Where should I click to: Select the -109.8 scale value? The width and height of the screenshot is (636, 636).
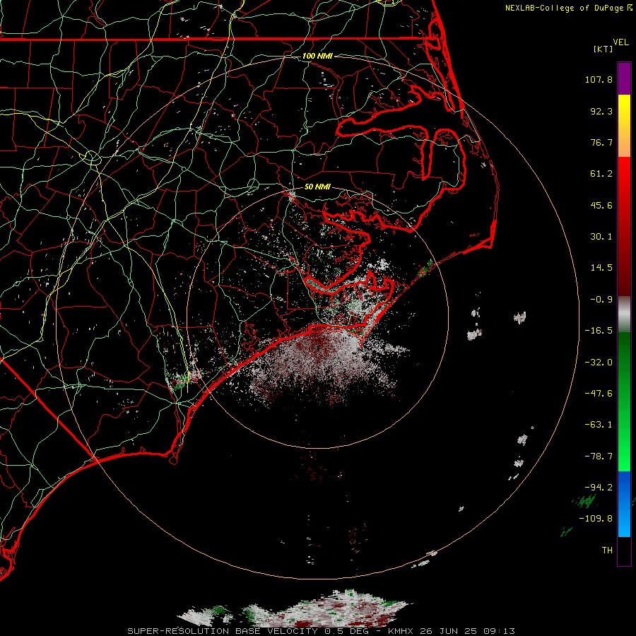click(x=596, y=519)
